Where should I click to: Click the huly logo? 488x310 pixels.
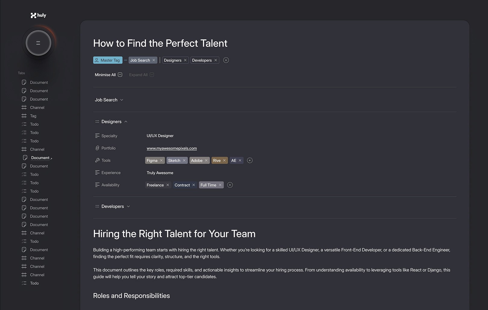pyautogui.click(x=38, y=15)
